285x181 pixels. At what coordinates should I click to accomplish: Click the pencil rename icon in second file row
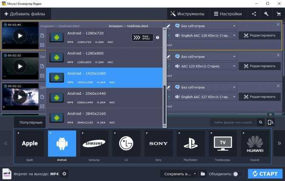pos(168,57)
